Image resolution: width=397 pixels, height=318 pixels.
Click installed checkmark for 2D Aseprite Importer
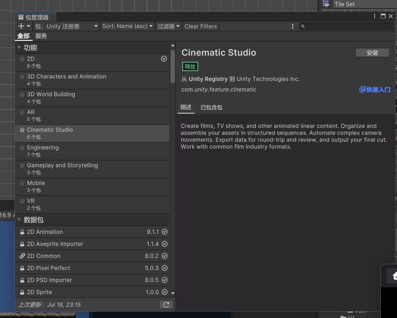point(165,244)
